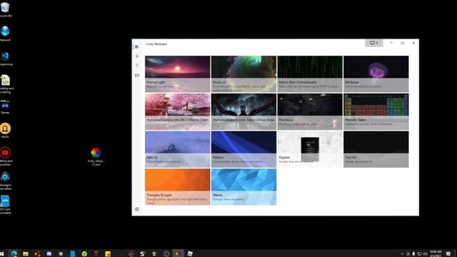The image size is (457, 257).
Task: Choose The Hill wallpaper
Action: click(x=376, y=149)
